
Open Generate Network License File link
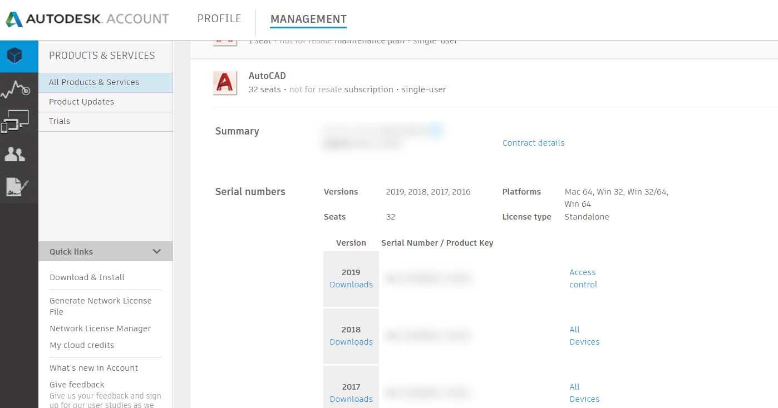[x=101, y=306]
